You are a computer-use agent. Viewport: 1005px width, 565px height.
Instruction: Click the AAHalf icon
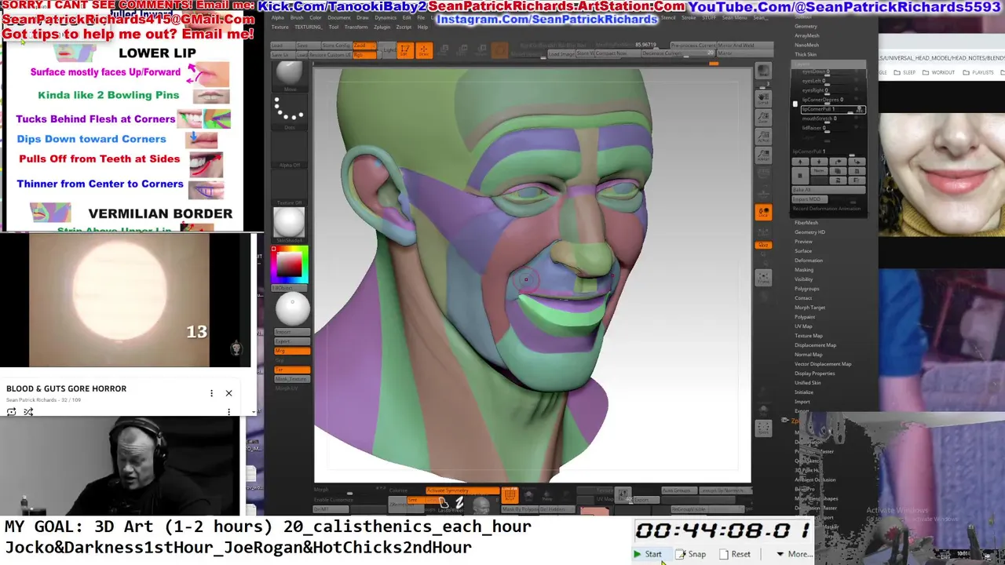pos(763,155)
